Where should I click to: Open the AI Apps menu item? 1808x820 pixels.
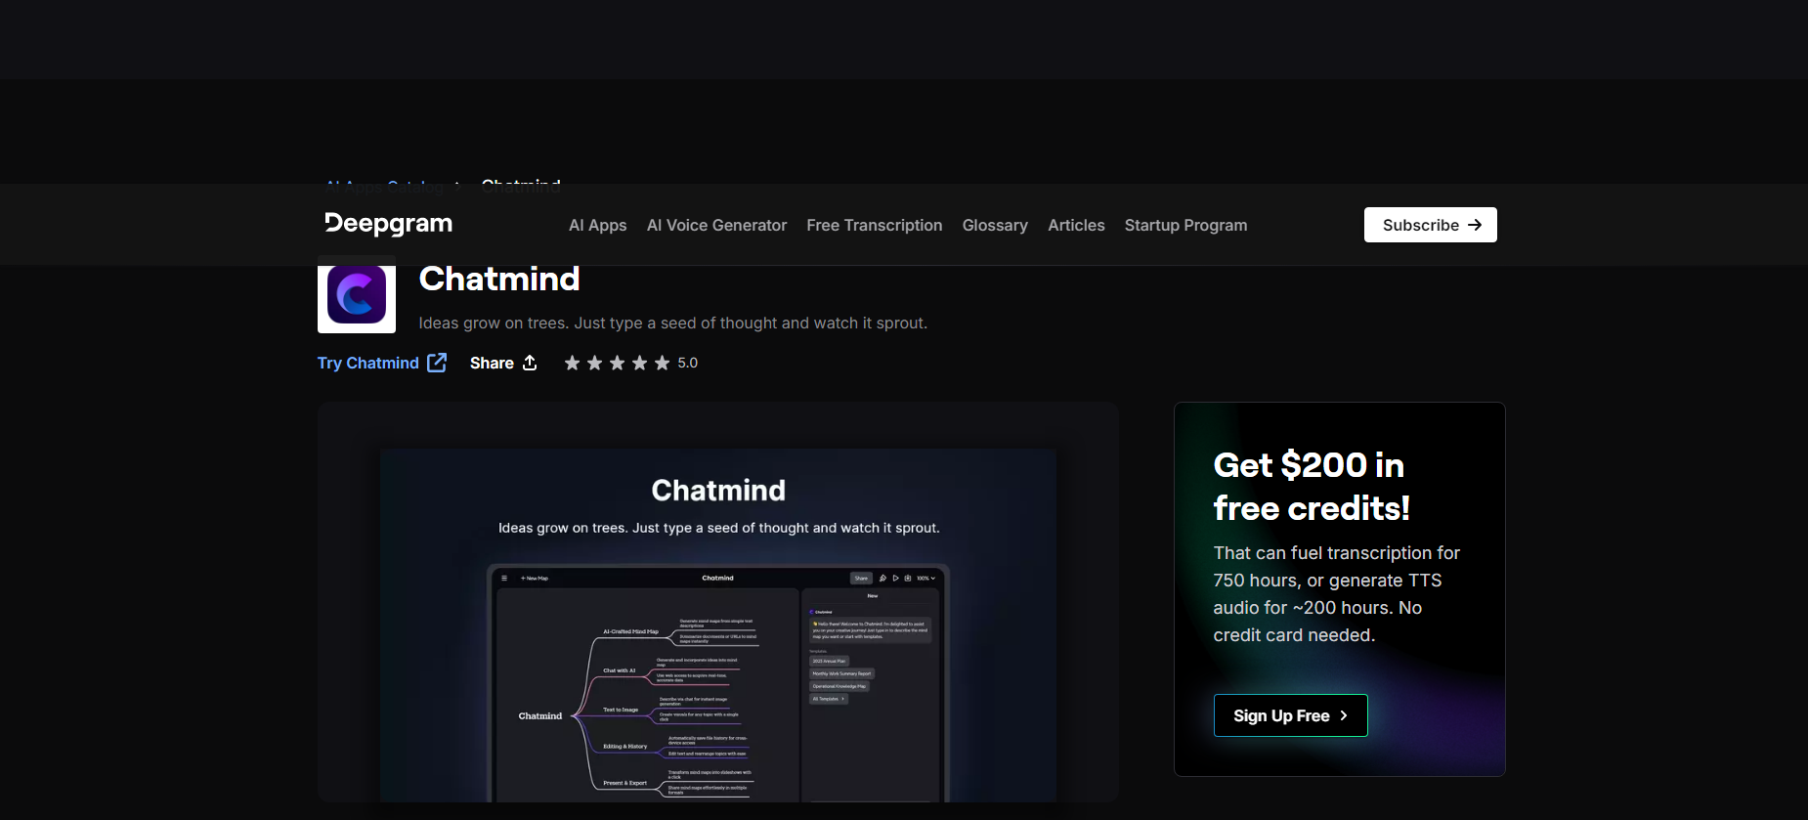coord(597,225)
